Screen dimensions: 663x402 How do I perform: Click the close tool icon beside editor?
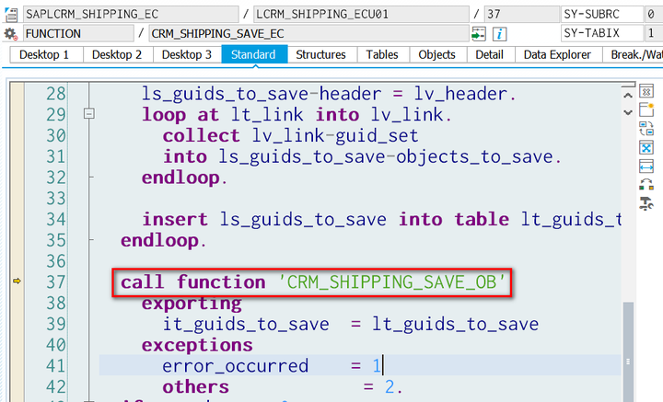point(646,91)
